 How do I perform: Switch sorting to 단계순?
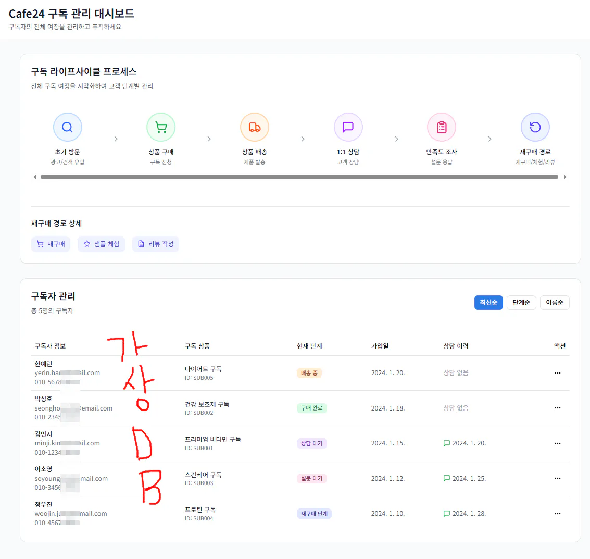[521, 302]
